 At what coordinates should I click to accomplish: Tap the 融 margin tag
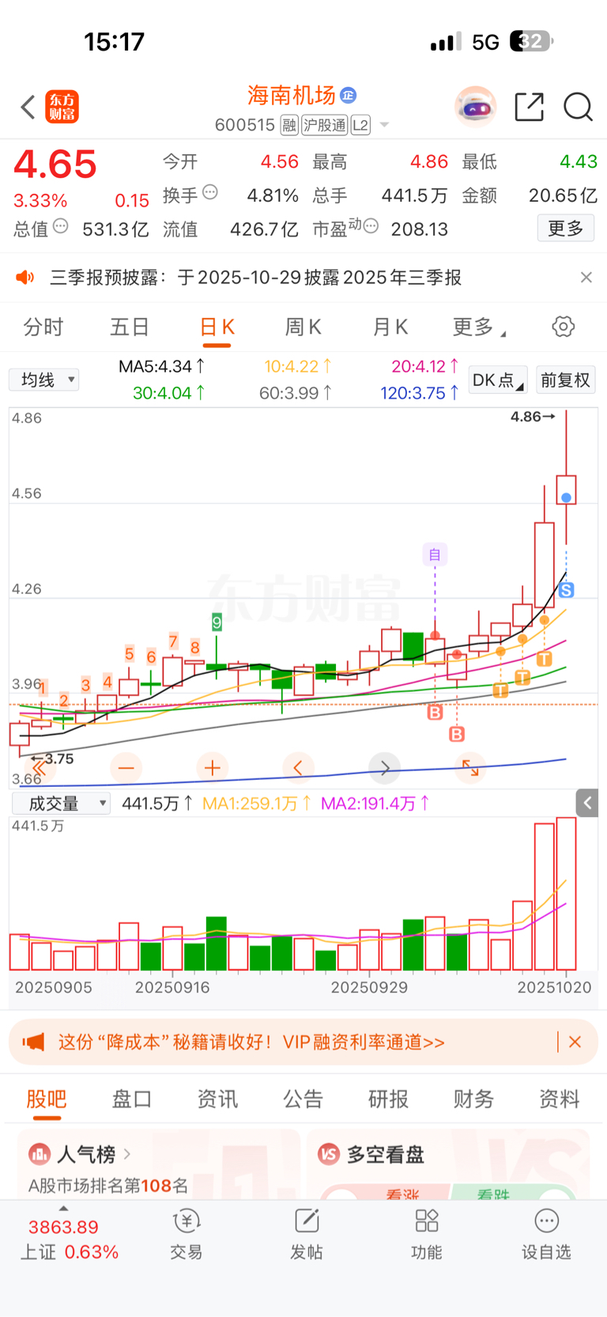pyautogui.click(x=289, y=125)
